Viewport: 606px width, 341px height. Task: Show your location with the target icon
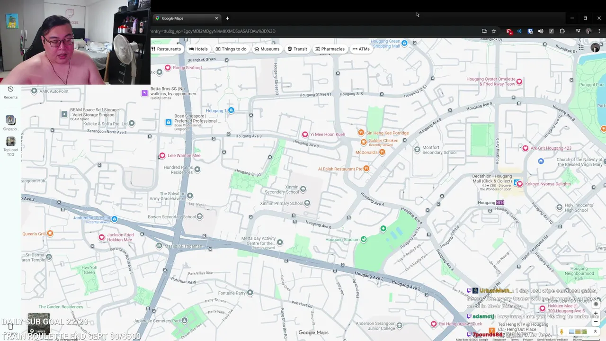[596, 304]
